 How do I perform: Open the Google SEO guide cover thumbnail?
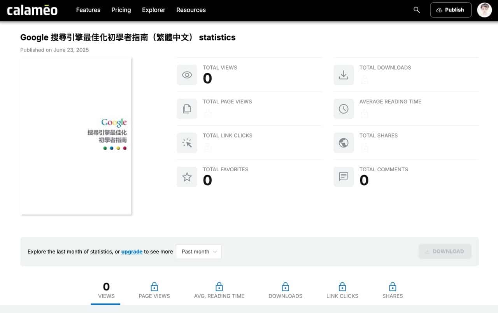pyautogui.click(x=76, y=136)
